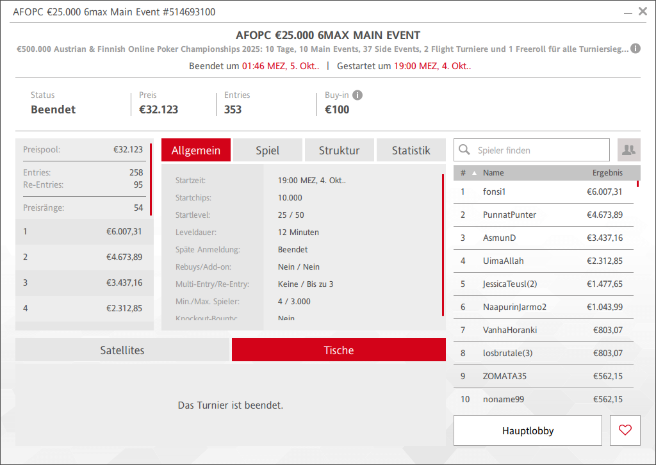The image size is (656, 465).
Task: Switch to the Allgemein tab
Action: click(x=196, y=151)
